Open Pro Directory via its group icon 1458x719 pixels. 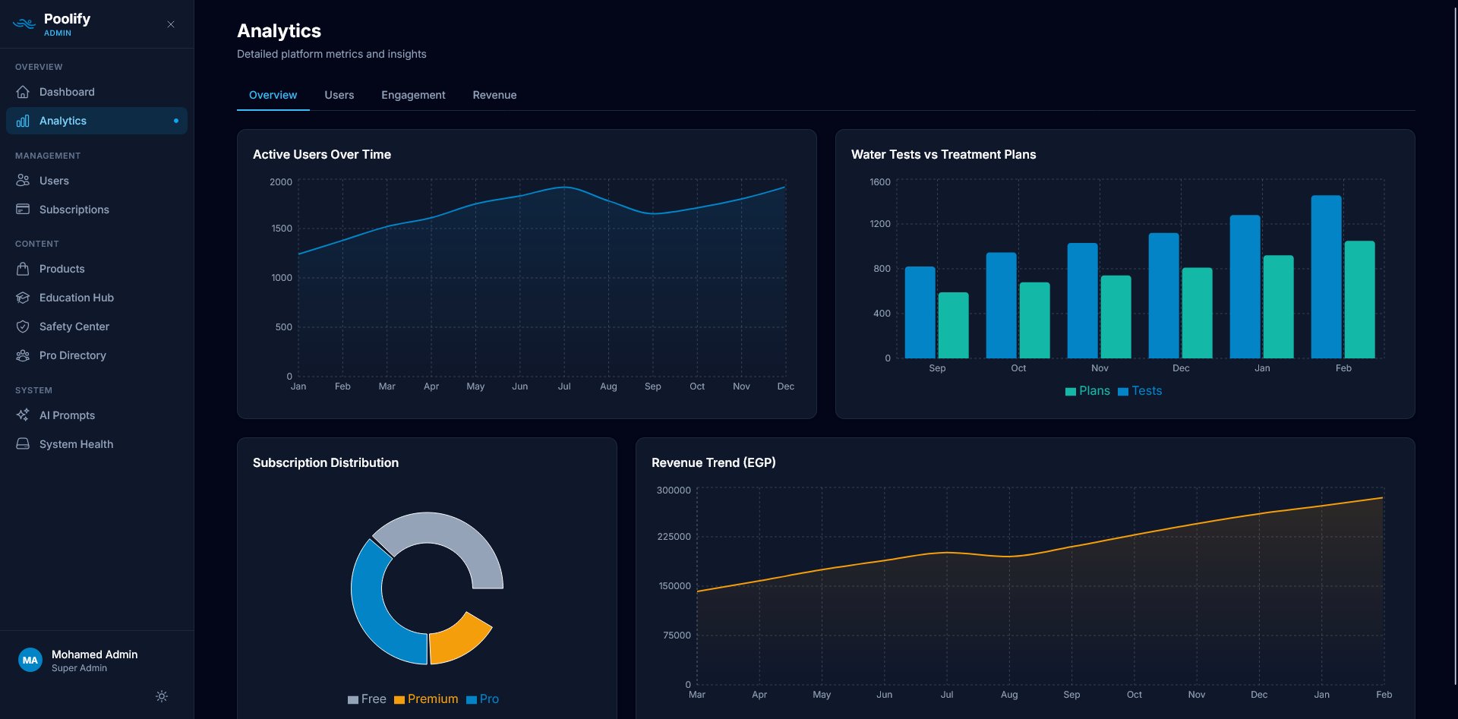[x=24, y=355]
